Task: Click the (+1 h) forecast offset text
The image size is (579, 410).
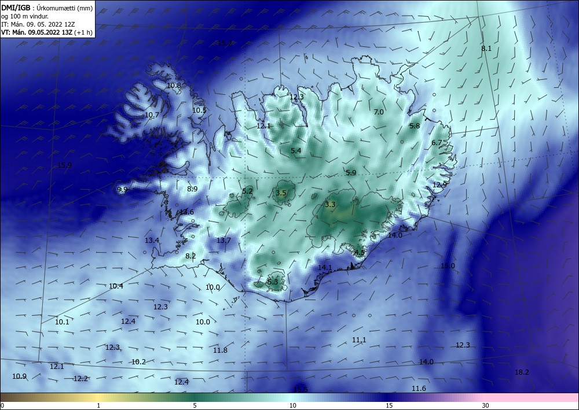Action: coord(83,32)
